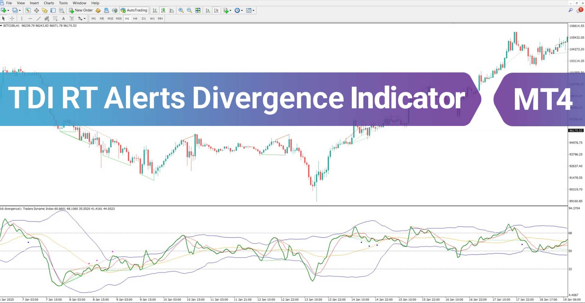
Task: Open the Strategy Tester
Action: pos(61,10)
